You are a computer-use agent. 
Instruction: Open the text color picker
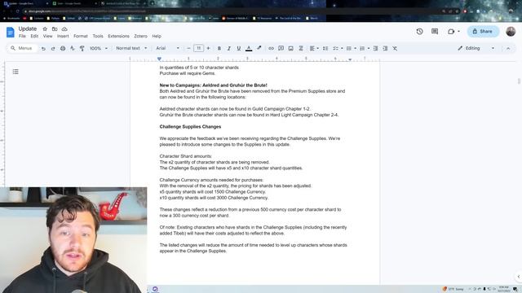pos(249,49)
